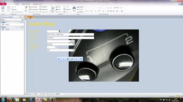Open the Database Tools ribbon tab
183x102 pixels.
37,4
